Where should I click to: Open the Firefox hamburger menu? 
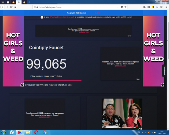pos(166,7)
